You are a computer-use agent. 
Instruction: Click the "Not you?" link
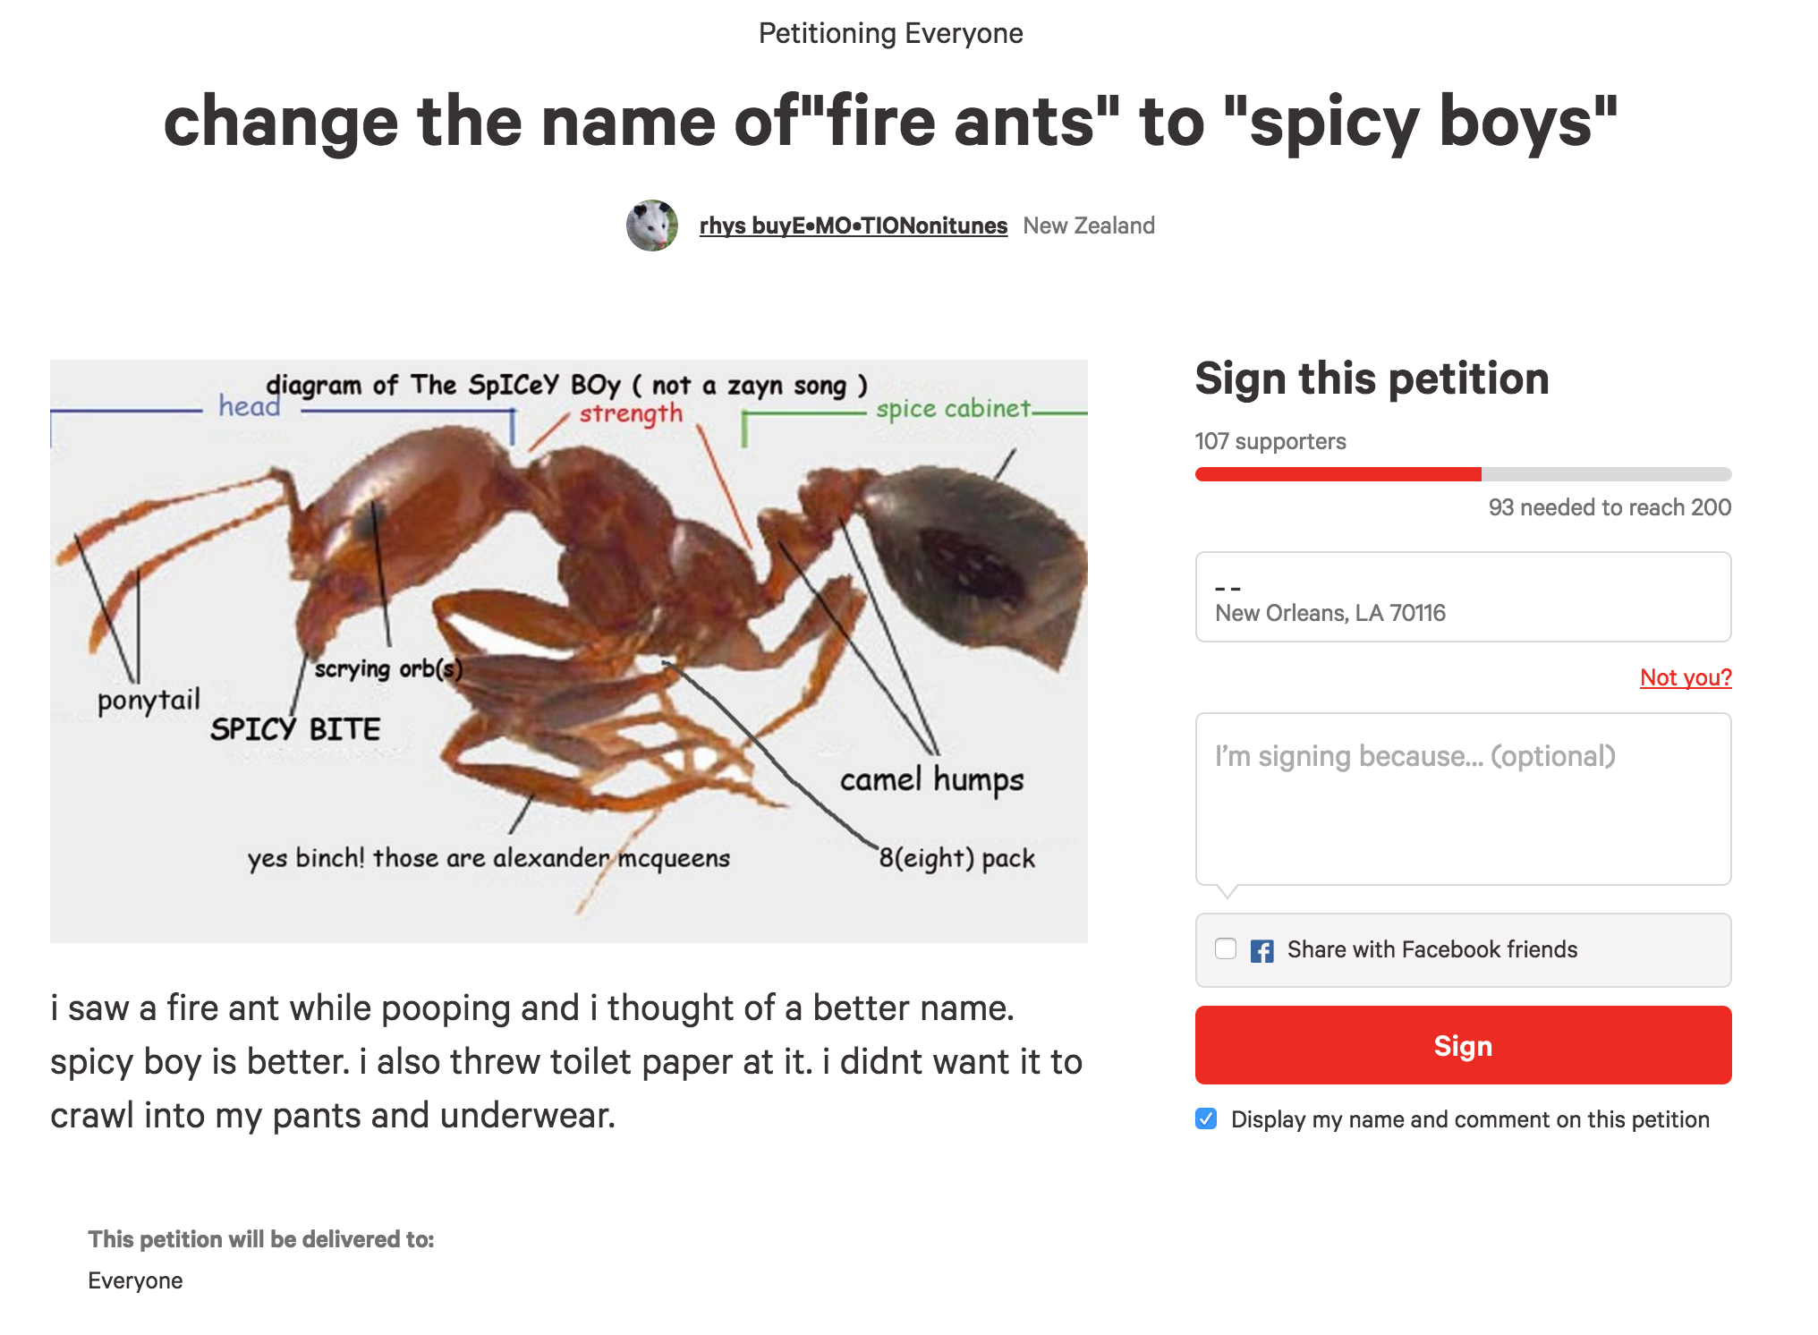(x=1685, y=677)
